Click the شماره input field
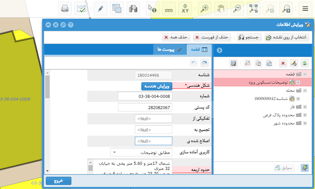Screen dimensions: 315x189 pyautogui.click(x=145, y=96)
